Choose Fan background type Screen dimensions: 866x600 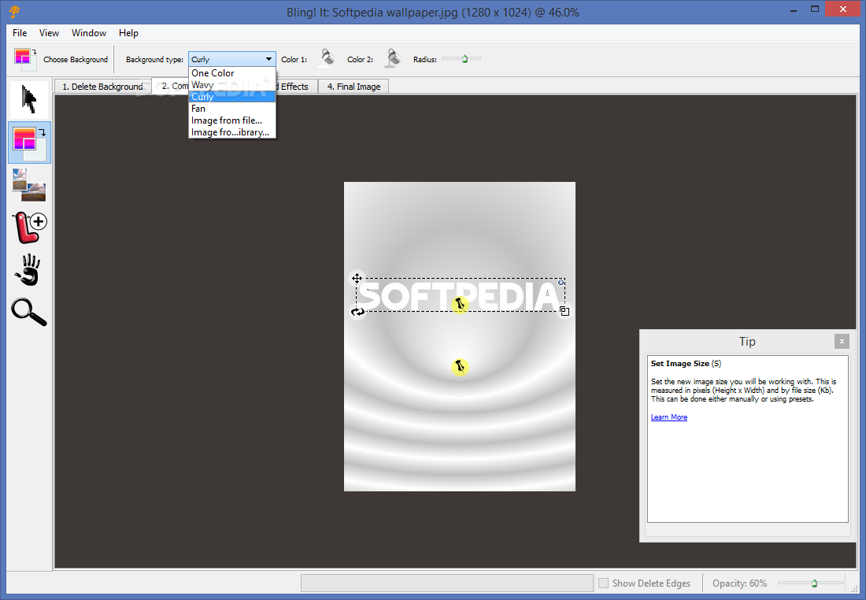[x=232, y=109]
